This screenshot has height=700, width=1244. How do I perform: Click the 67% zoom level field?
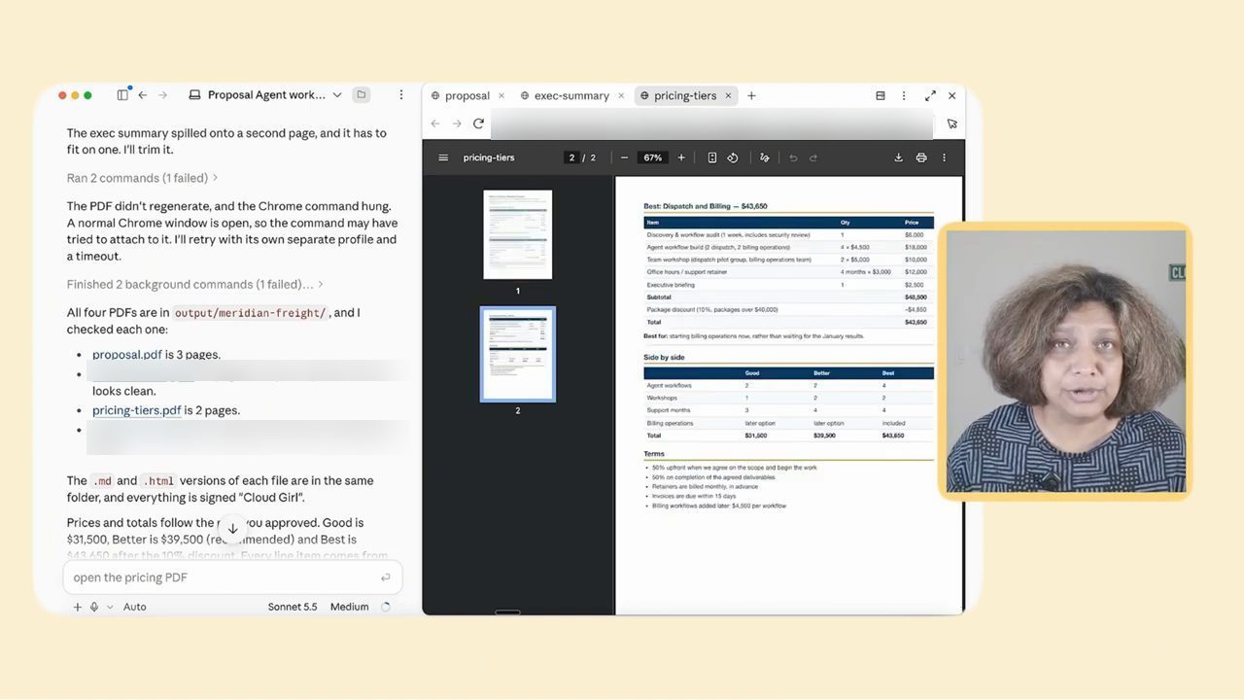[652, 157]
